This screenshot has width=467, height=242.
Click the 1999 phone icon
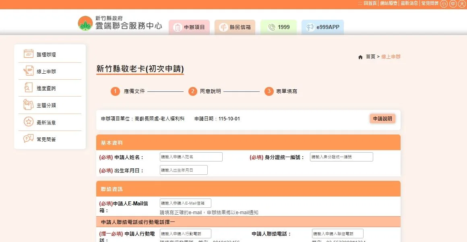click(x=271, y=27)
